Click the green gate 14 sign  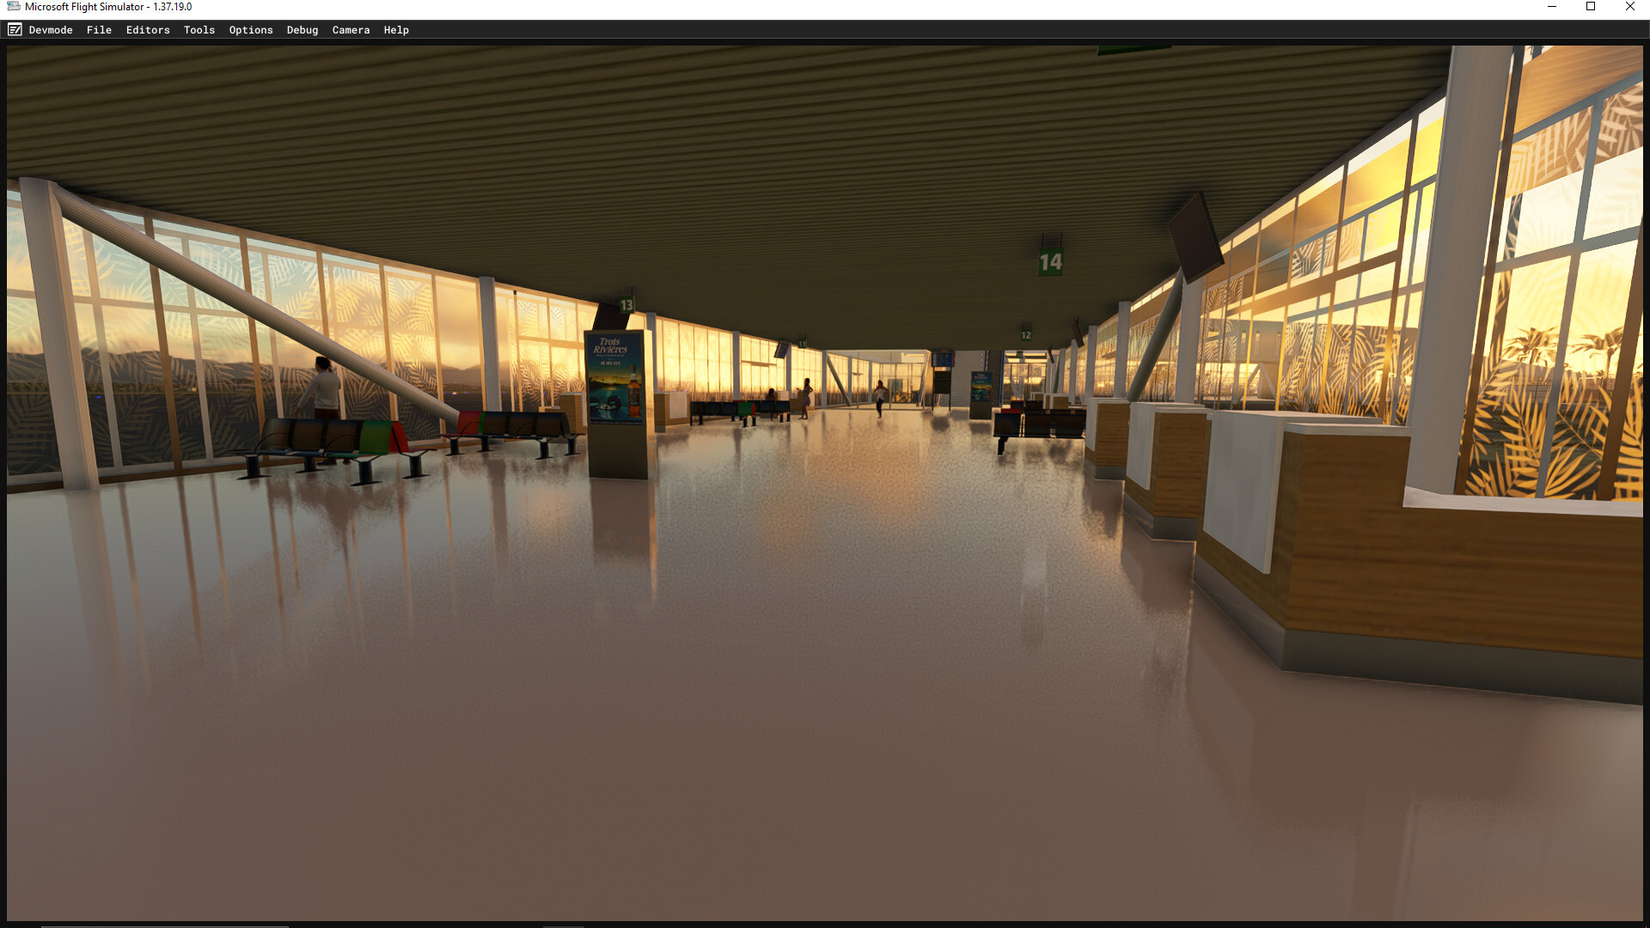tap(1050, 262)
